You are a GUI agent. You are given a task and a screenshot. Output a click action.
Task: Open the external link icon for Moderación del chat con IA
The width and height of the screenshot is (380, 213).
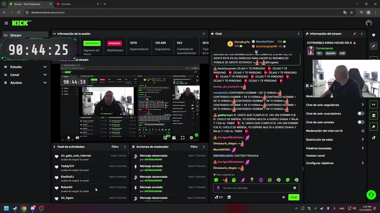[x=363, y=131]
